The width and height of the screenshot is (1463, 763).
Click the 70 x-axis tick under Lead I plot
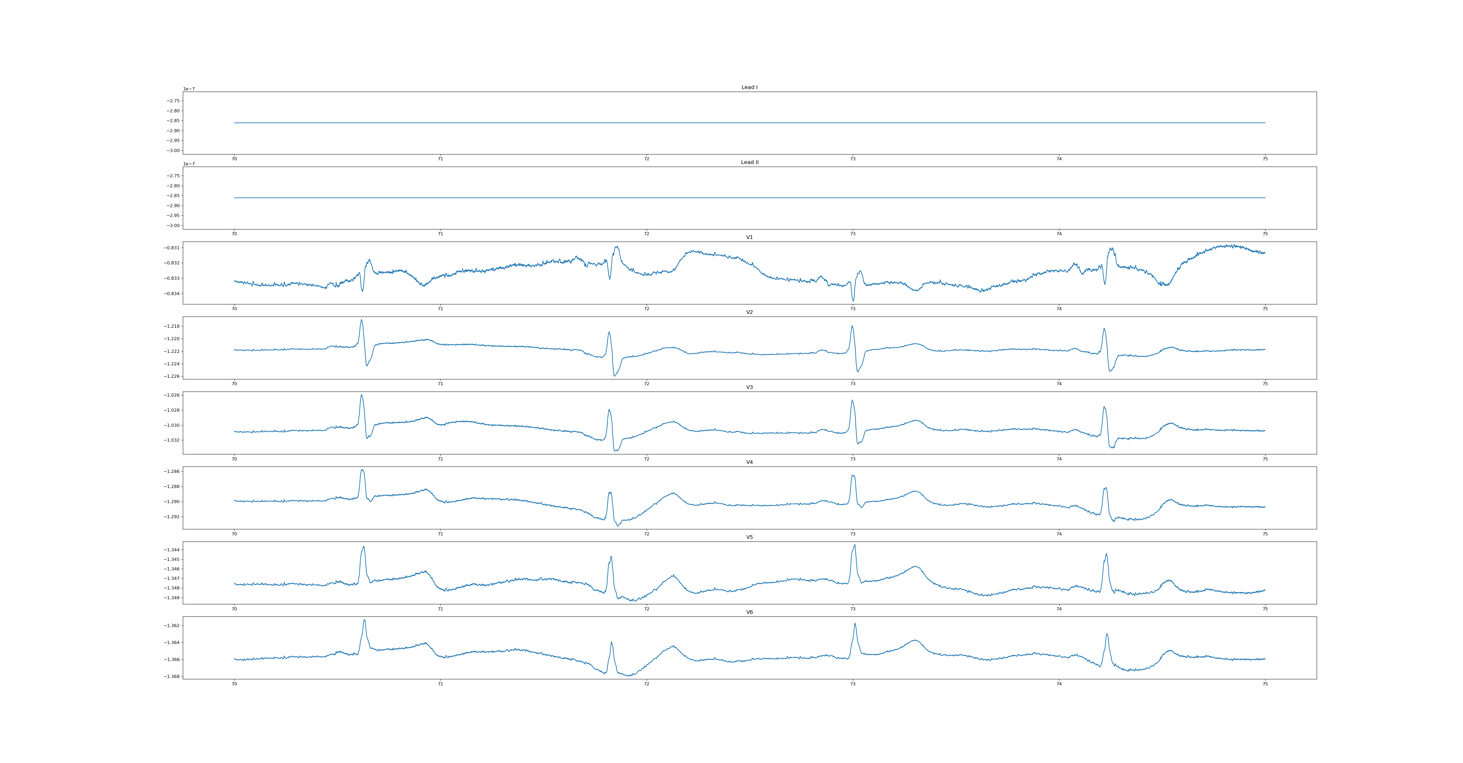tap(234, 159)
